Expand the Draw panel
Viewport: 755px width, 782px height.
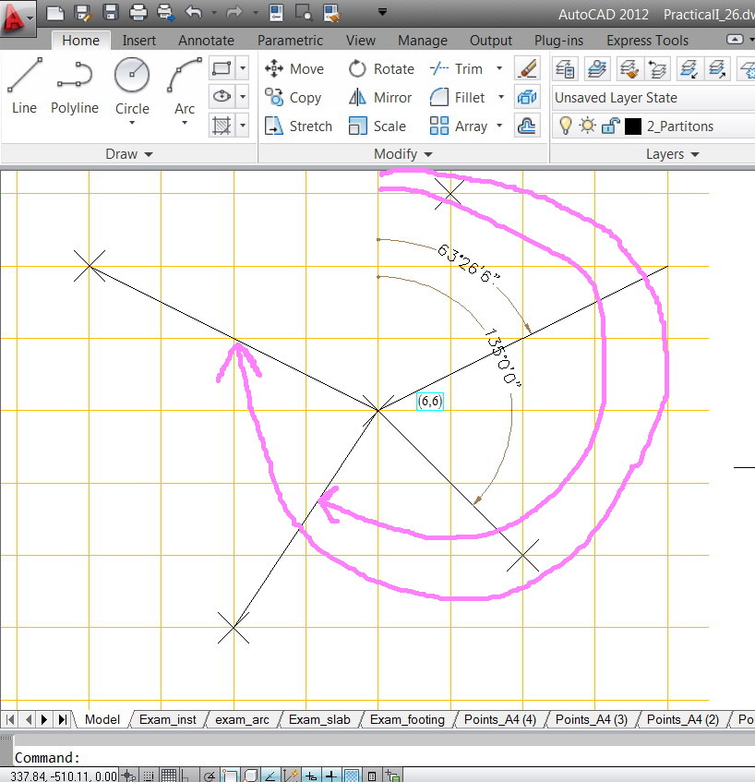(128, 154)
